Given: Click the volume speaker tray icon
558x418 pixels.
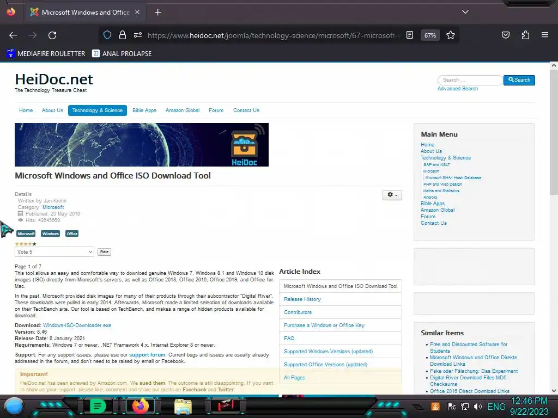Looking at the screenshot, I should tap(478, 407).
